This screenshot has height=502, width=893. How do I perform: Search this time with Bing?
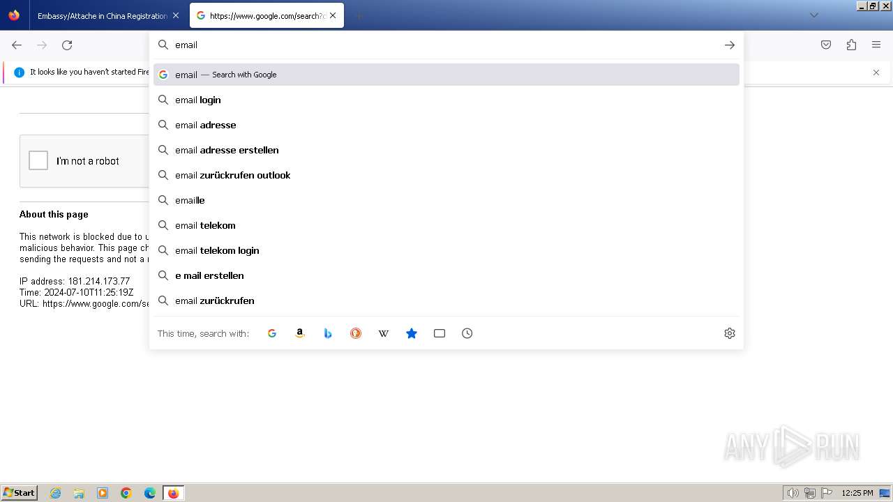tap(328, 333)
